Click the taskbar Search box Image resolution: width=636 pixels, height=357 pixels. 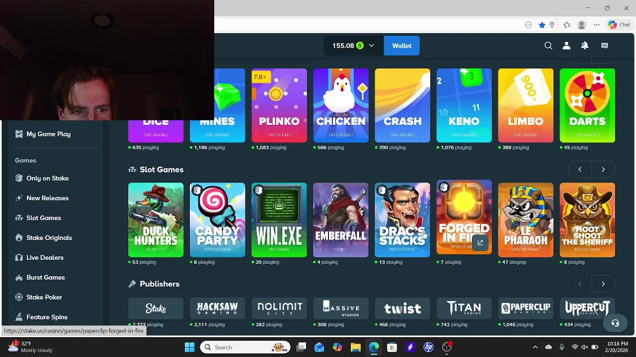point(245,347)
